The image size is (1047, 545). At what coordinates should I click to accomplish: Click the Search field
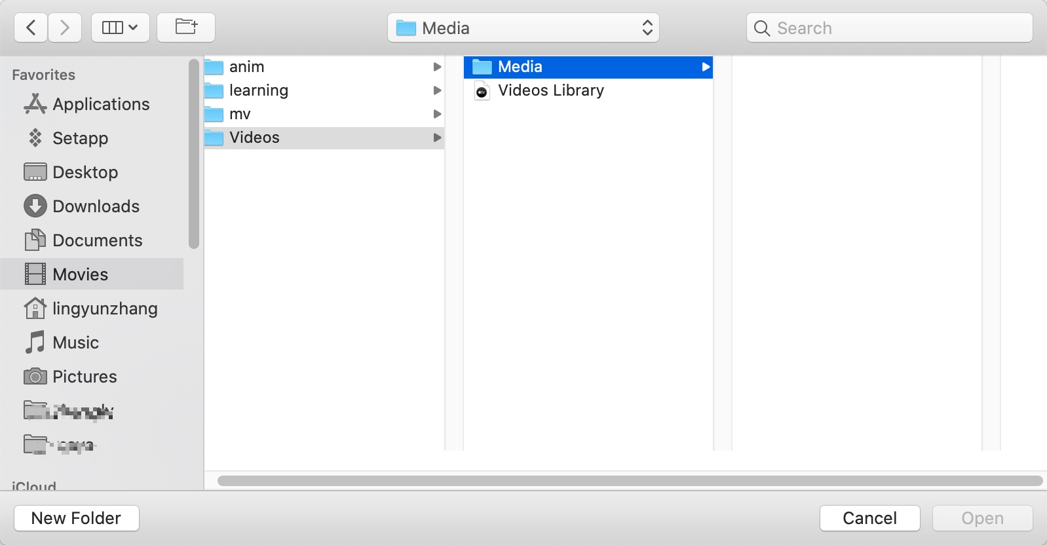tap(889, 28)
